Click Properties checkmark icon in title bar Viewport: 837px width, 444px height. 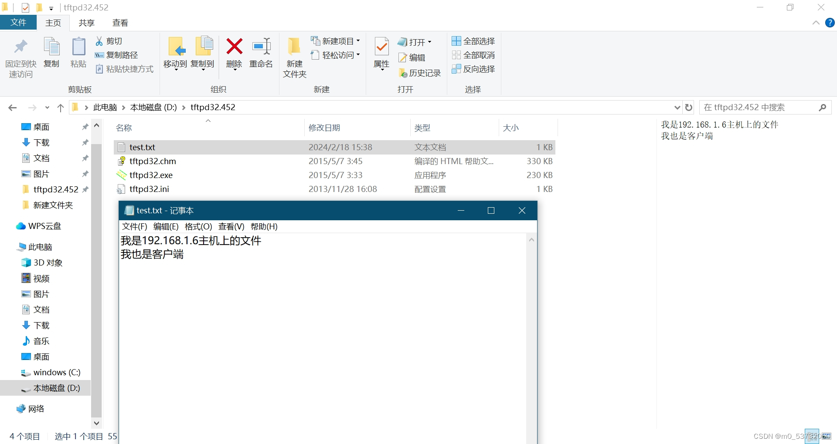(26, 7)
